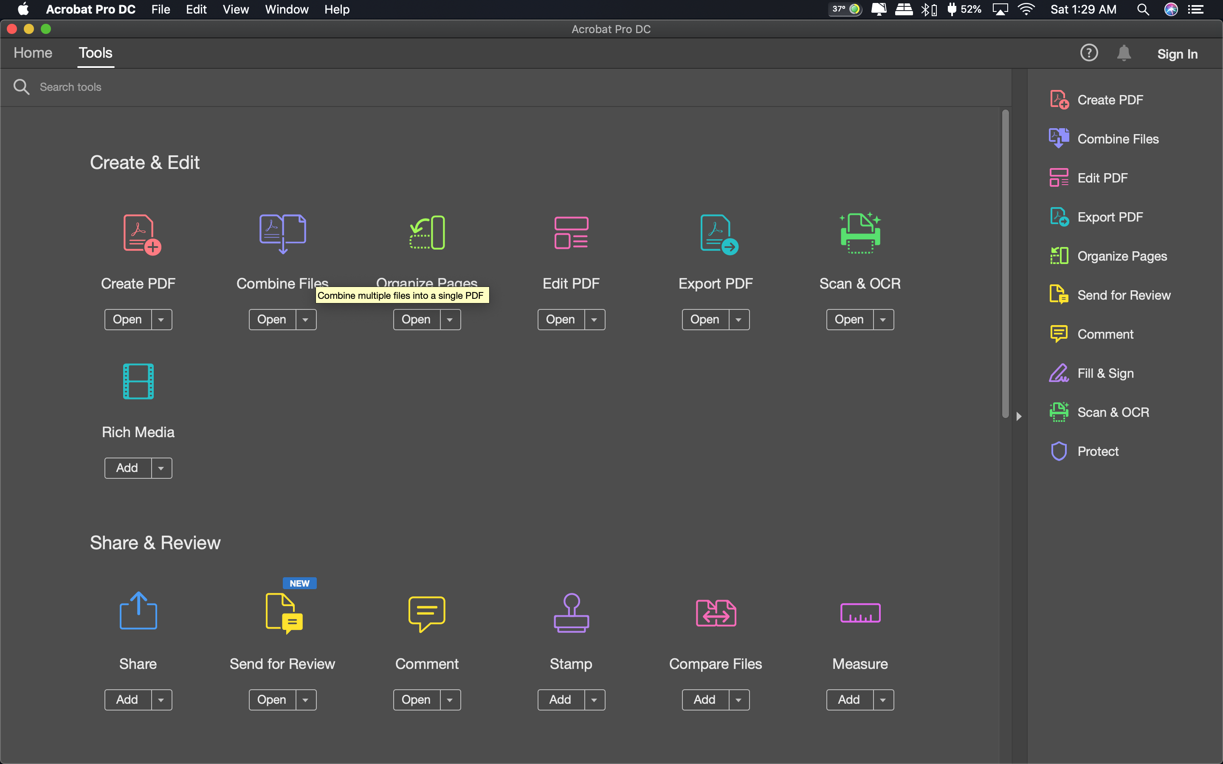Image resolution: width=1223 pixels, height=764 pixels.
Task: Open Protect shield tool in the right sidebar
Action: [x=1085, y=451]
